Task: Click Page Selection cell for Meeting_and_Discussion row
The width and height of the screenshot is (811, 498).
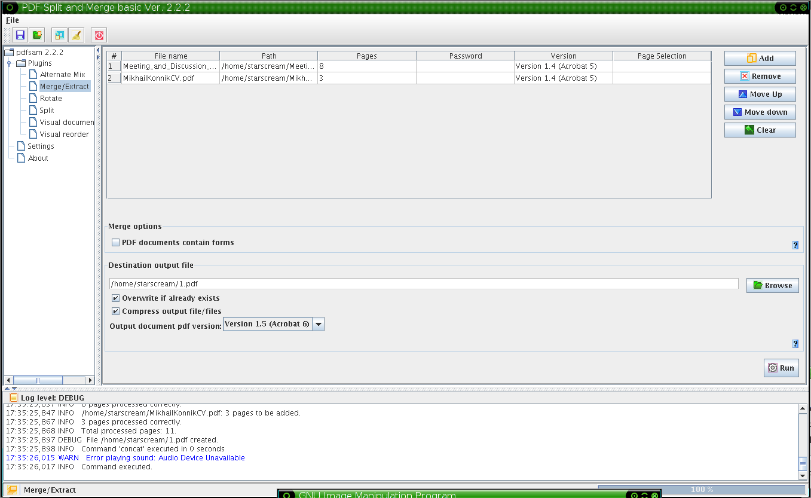Action: [662, 66]
